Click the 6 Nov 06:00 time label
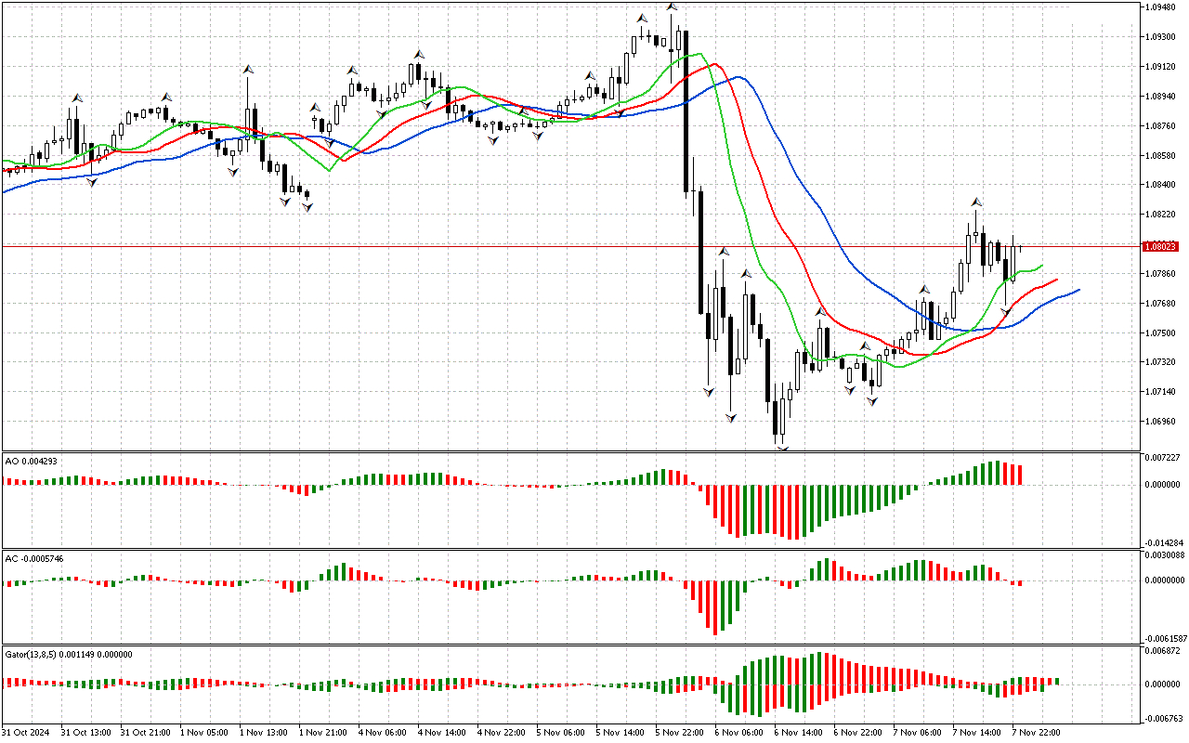 click(x=738, y=733)
